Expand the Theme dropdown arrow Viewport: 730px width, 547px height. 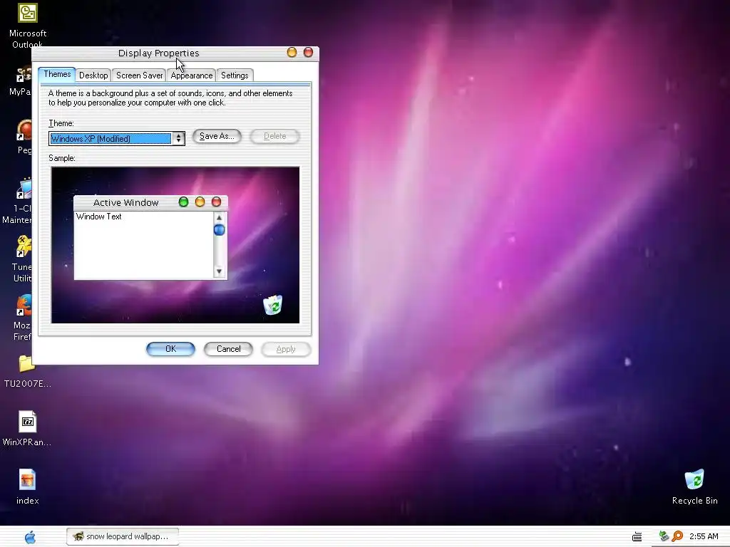tap(178, 139)
